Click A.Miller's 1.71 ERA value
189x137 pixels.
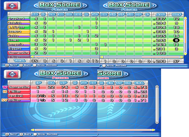(140, 100)
